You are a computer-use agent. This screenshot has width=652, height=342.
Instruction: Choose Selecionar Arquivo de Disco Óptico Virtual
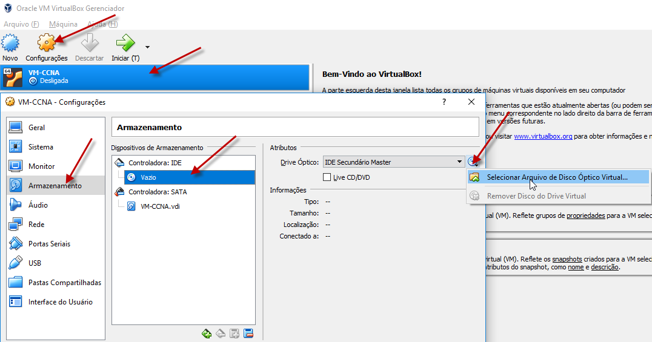[x=557, y=177]
